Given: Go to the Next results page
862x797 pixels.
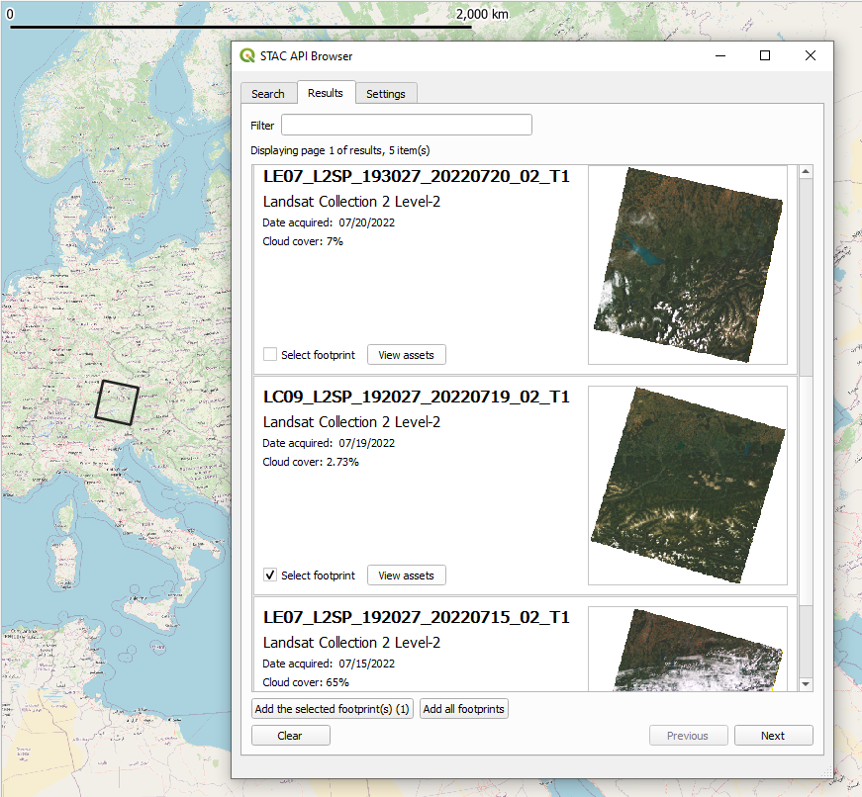Looking at the screenshot, I should pos(772,736).
